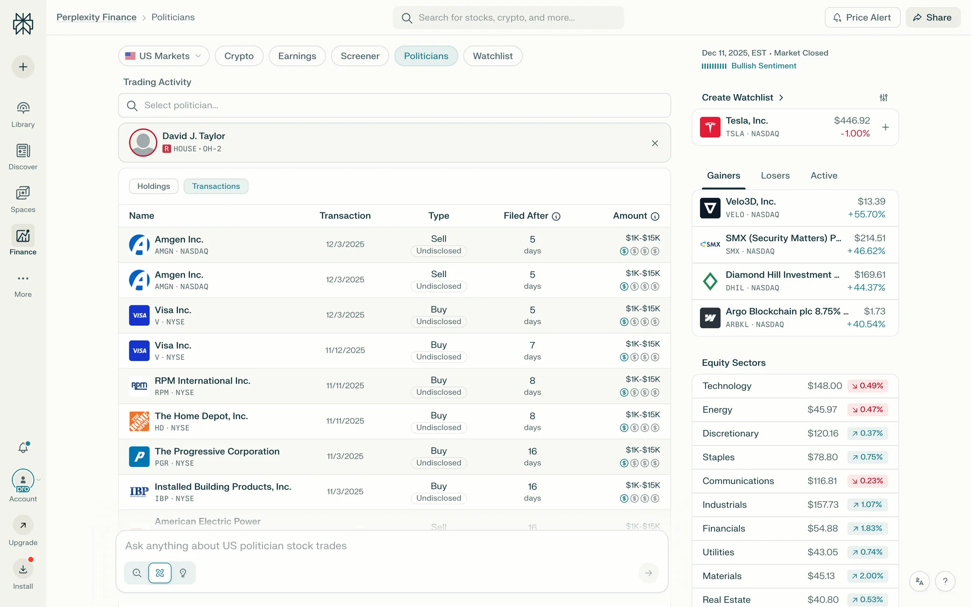Open the Screener tab
971x607 pixels.
pyautogui.click(x=360, y=56)
